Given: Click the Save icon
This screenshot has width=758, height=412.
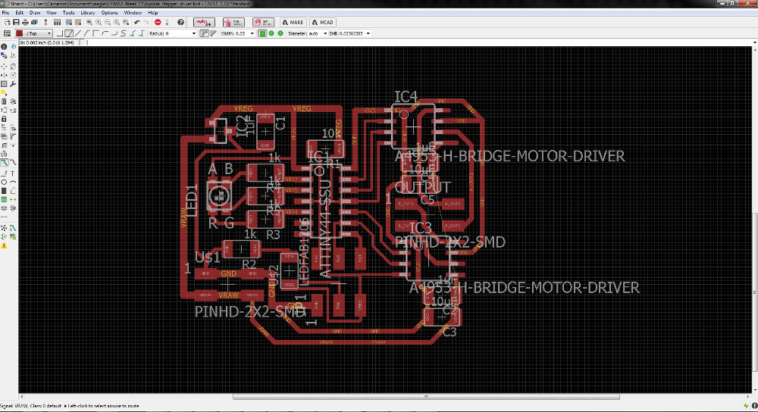Looking at the screenshot, I should pyautogui.click(x=16, y=22).
